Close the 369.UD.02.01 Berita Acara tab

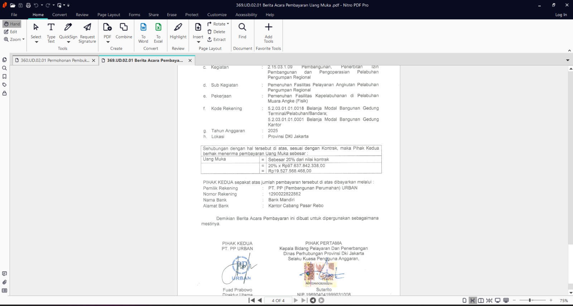coord(190,60)
